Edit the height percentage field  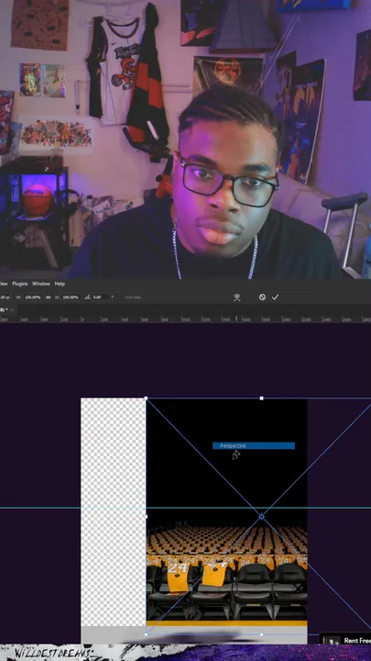71,297
